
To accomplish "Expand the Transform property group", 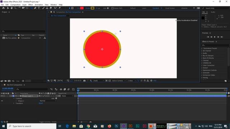I will click(14, 103).
